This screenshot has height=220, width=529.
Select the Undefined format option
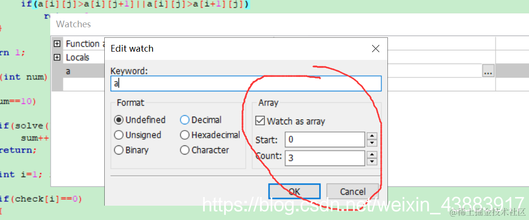(140, 120)
